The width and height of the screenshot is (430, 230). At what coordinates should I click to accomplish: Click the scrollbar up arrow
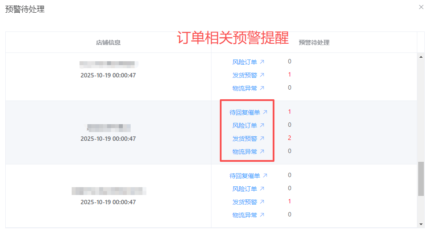[x=421, y=57]
